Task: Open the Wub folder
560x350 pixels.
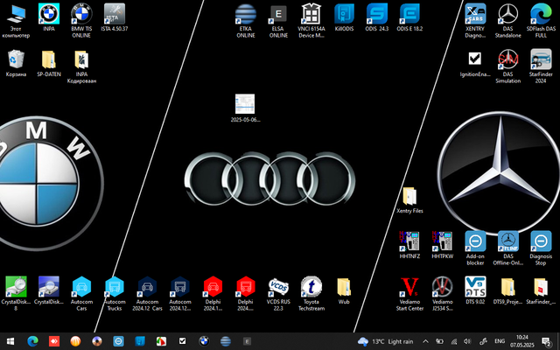Action: 344,290
